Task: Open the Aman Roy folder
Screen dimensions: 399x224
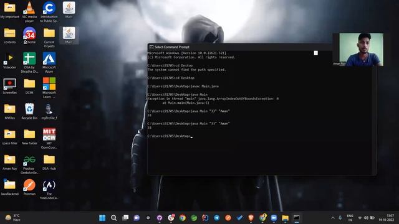Action: coord(10,162)
